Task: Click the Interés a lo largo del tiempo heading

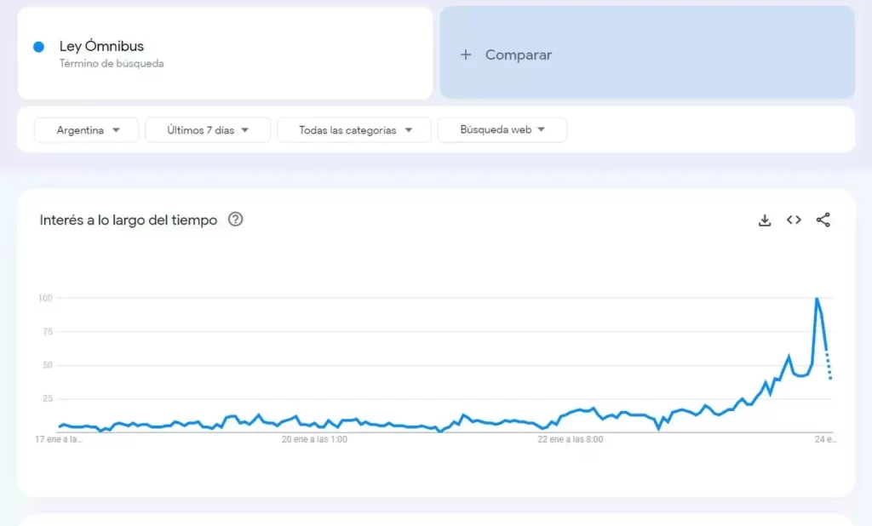Action: click(129, 220)
